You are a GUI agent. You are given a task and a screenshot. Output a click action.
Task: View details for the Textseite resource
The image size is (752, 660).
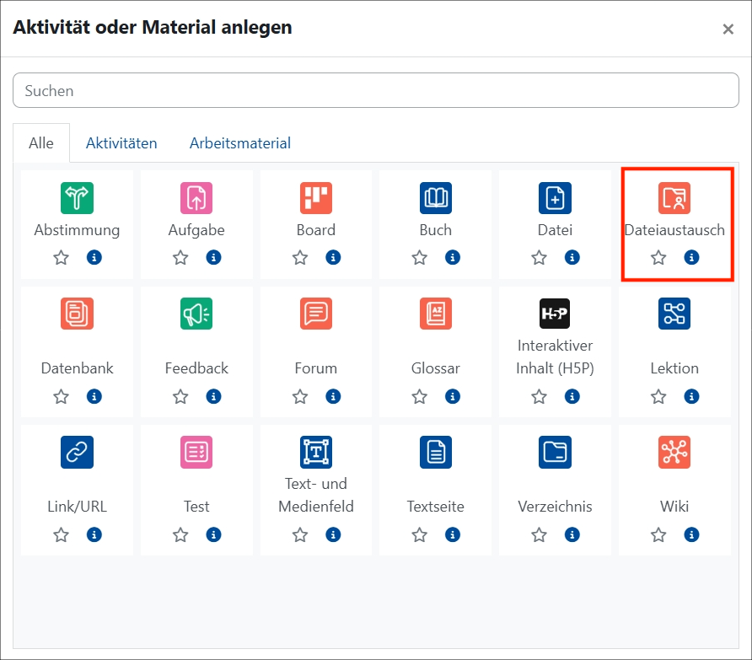tap(453, 534)
